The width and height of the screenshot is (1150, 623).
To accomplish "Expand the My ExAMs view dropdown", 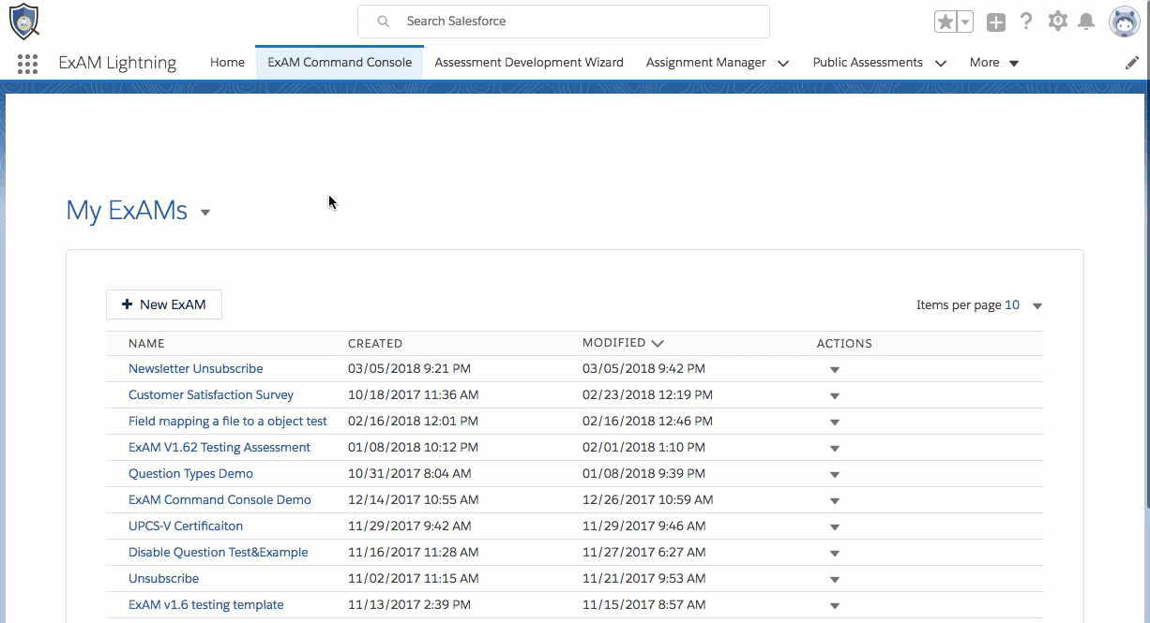I will pyautogui.click(x=205, y=213).
